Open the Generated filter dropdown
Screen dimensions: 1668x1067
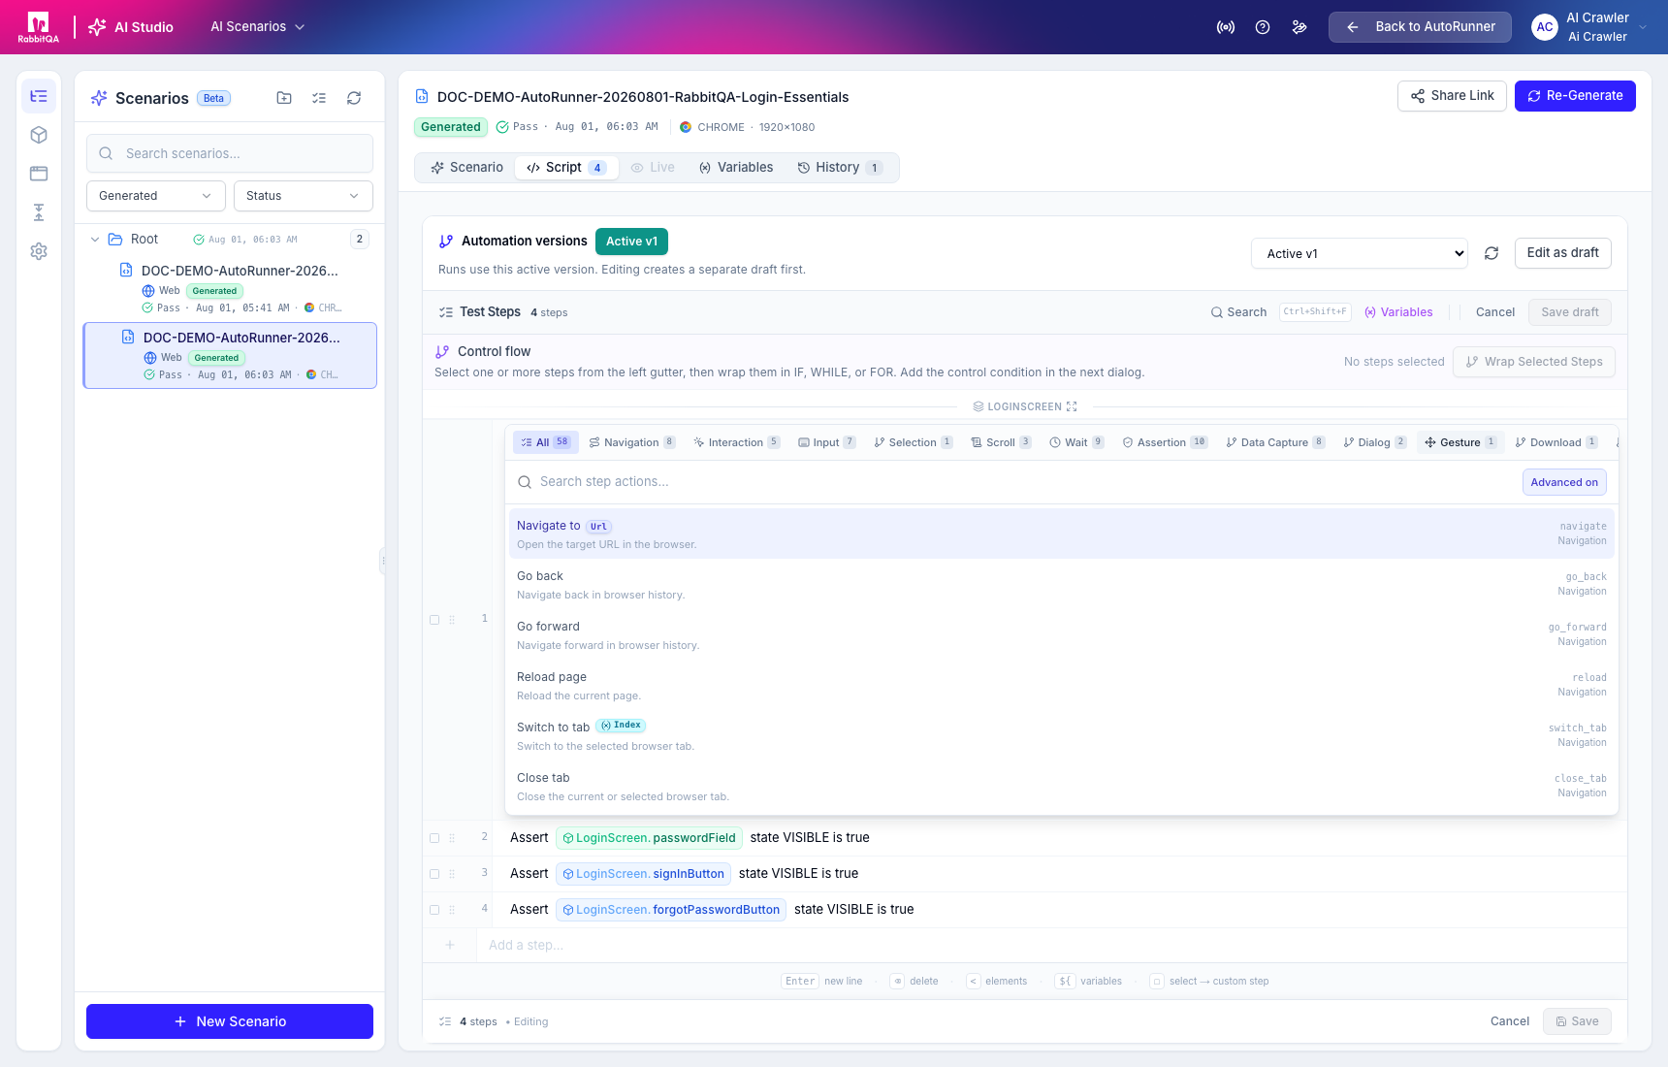click(156, 196)
